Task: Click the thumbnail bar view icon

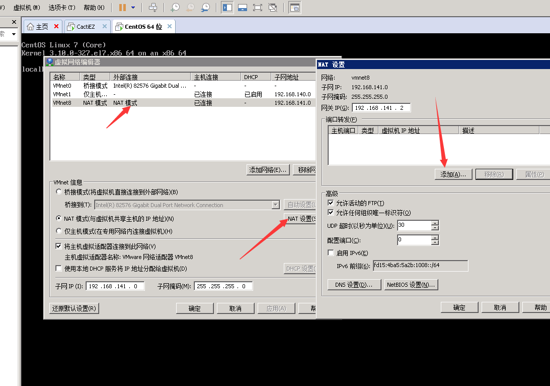Action: point(242,8)
